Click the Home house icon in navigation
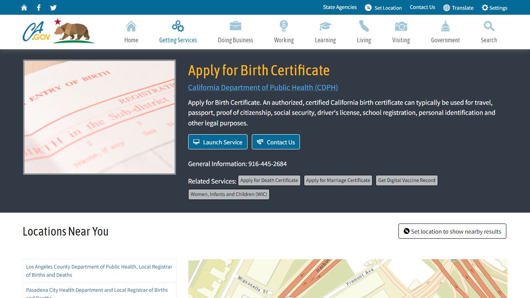 (x=131, y=26)
